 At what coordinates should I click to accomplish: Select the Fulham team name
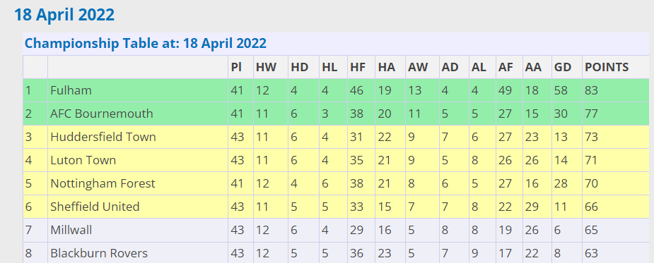[x=71, y=90]
